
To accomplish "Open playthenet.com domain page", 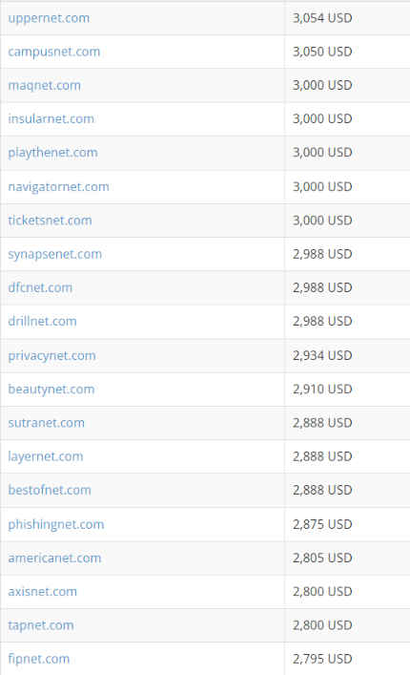I will [52, 153].
